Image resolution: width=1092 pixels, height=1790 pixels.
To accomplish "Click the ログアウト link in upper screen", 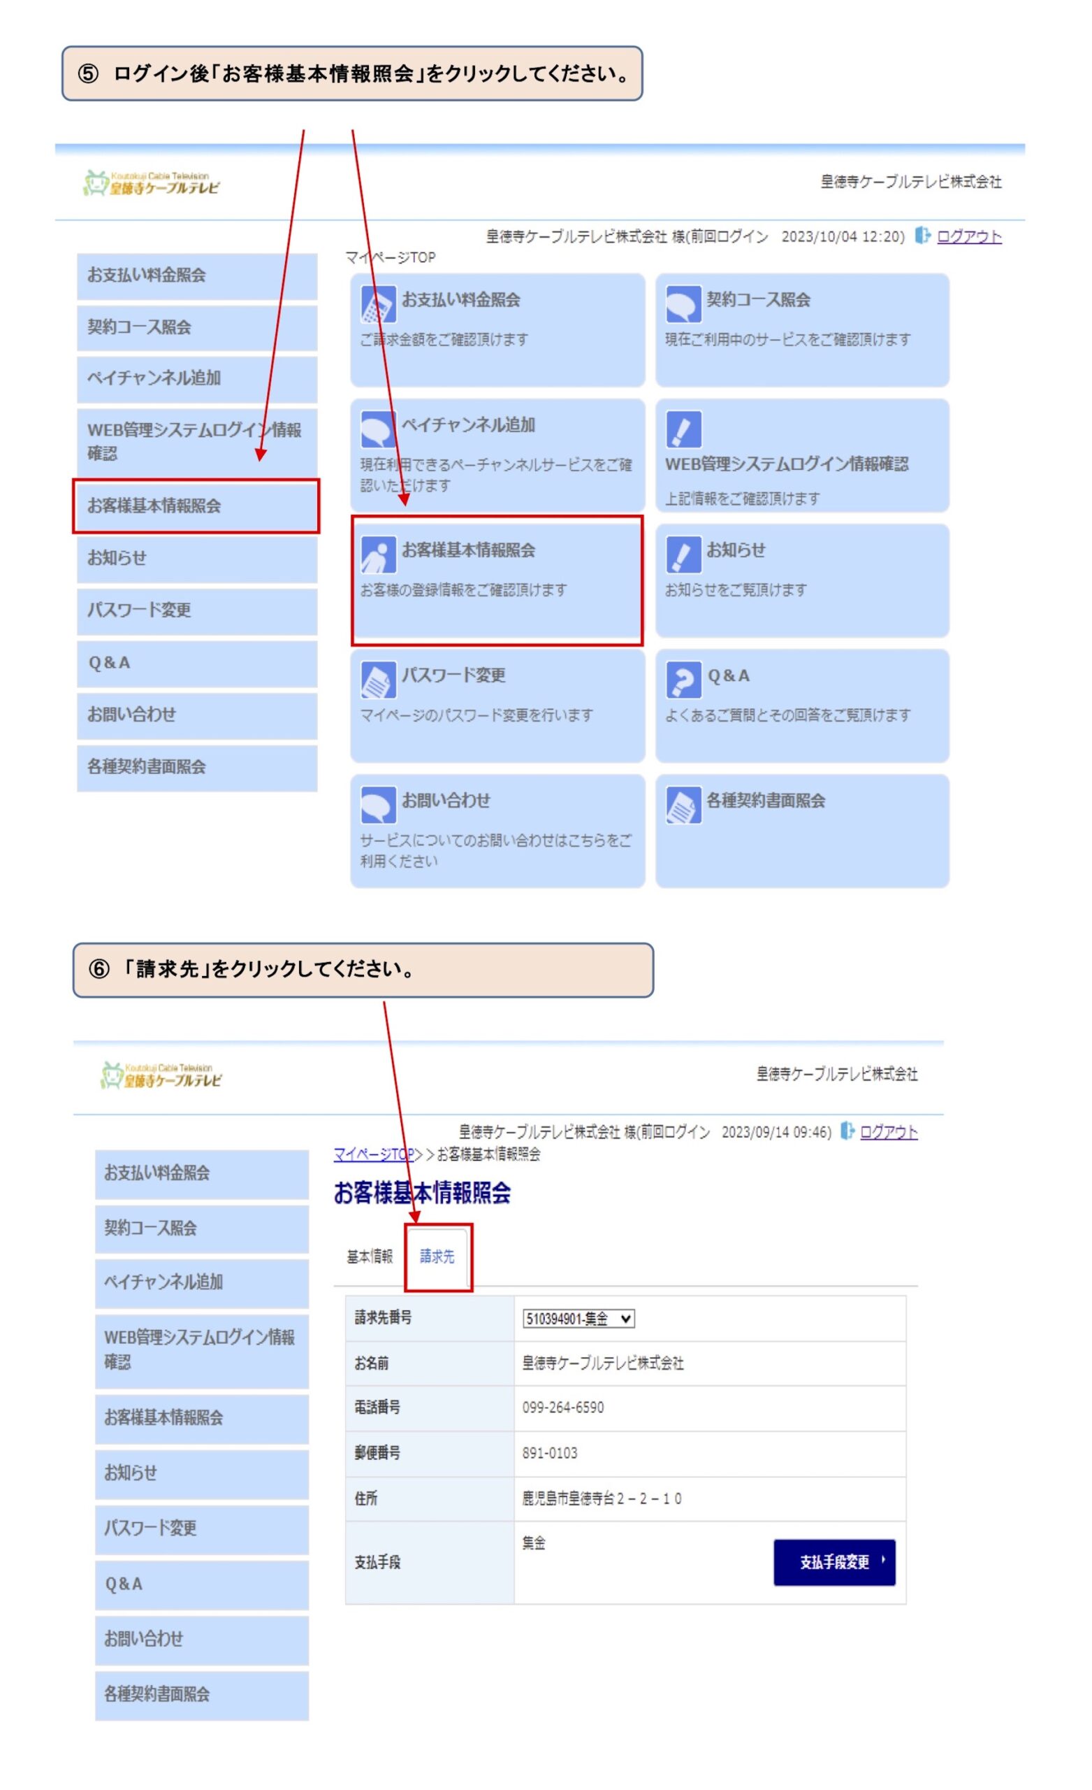I will [x=968, y=236].
